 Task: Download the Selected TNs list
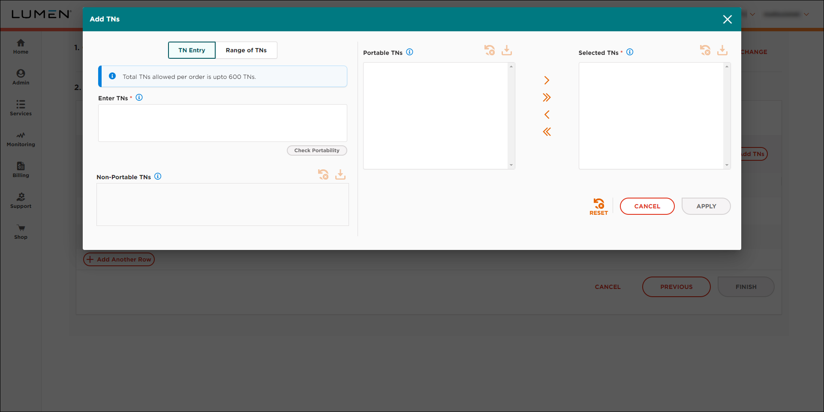click(722, 50)
